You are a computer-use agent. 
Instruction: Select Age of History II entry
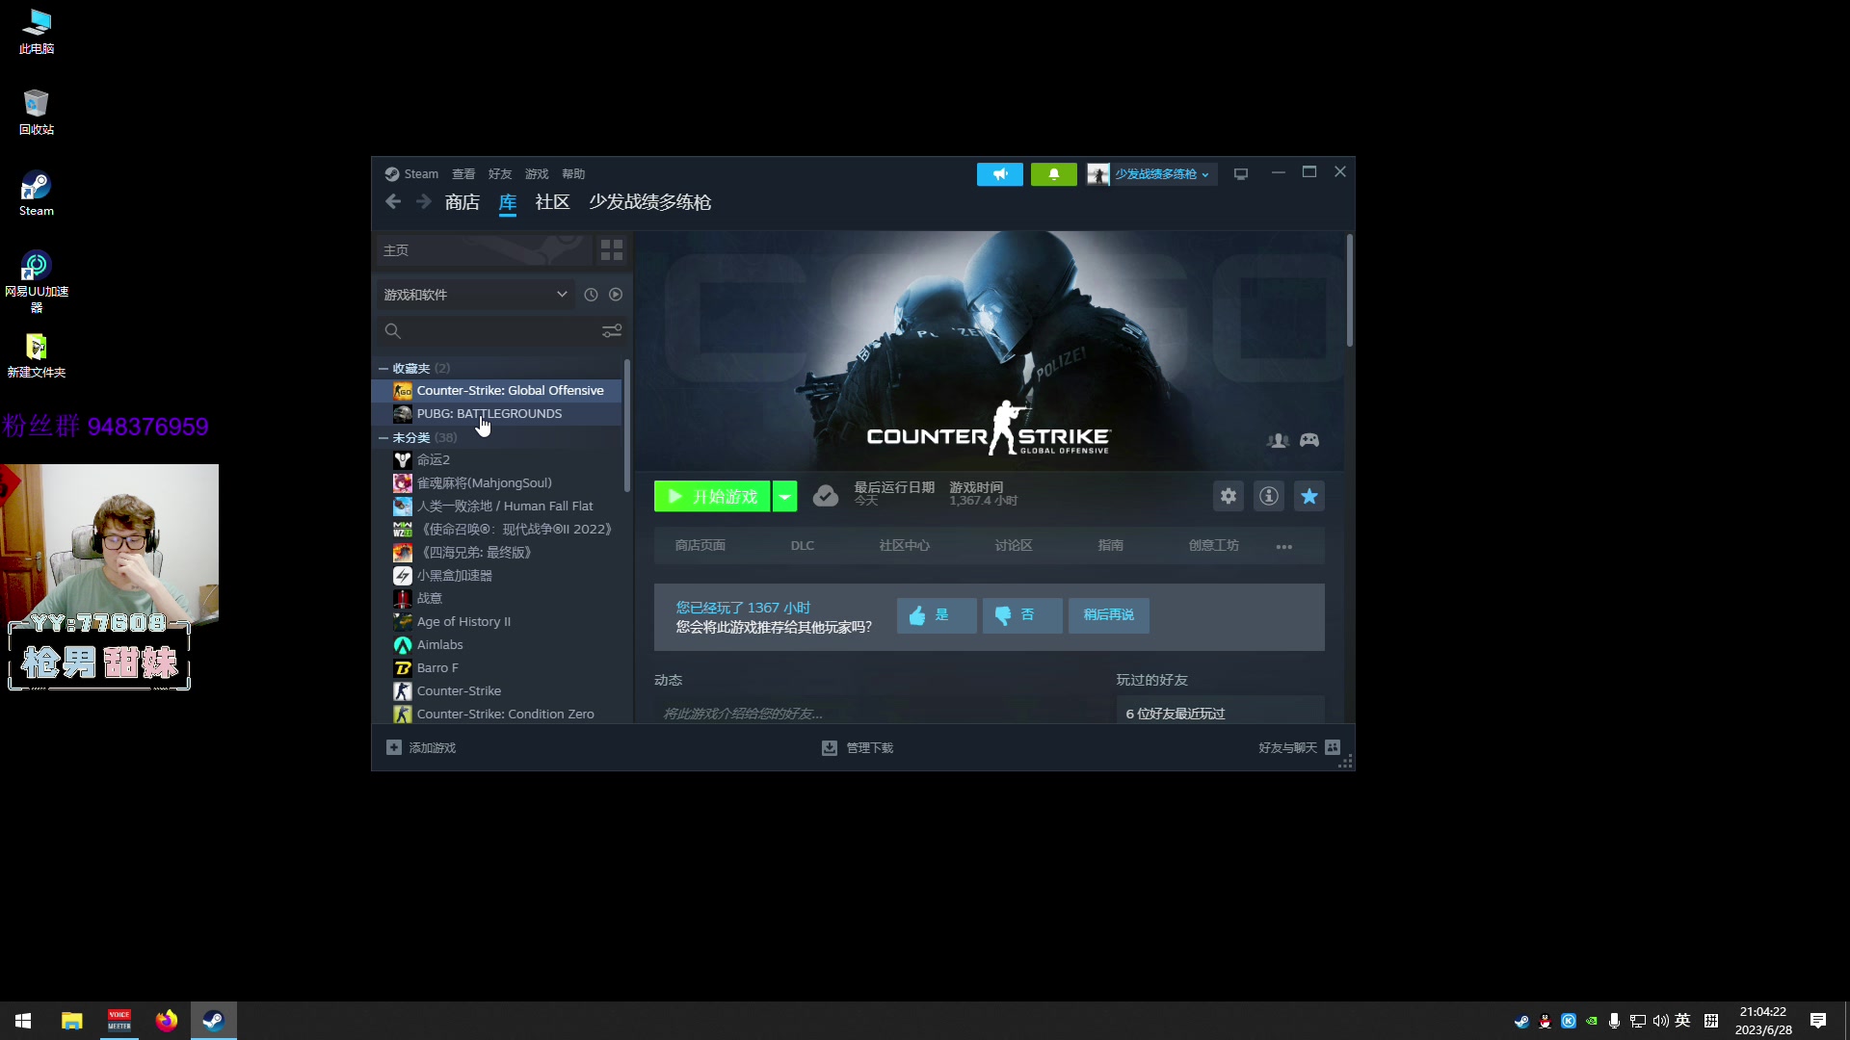pos(497,622)
